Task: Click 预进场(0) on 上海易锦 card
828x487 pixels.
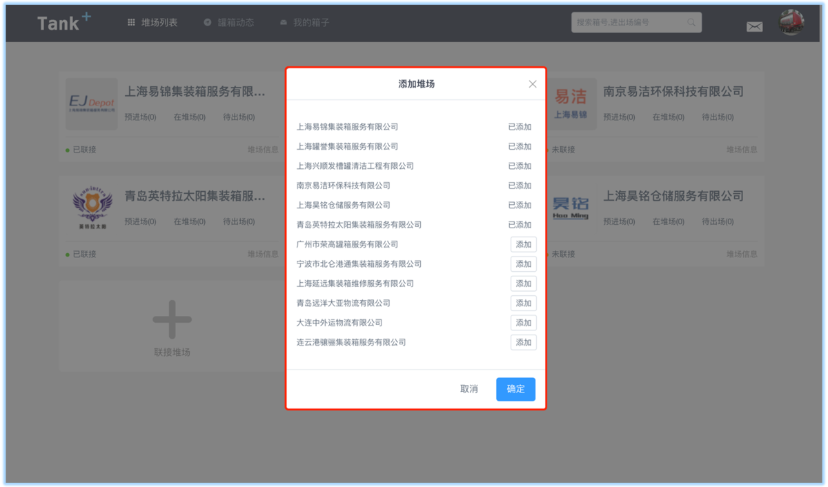Action: click(x=140, y=117)
